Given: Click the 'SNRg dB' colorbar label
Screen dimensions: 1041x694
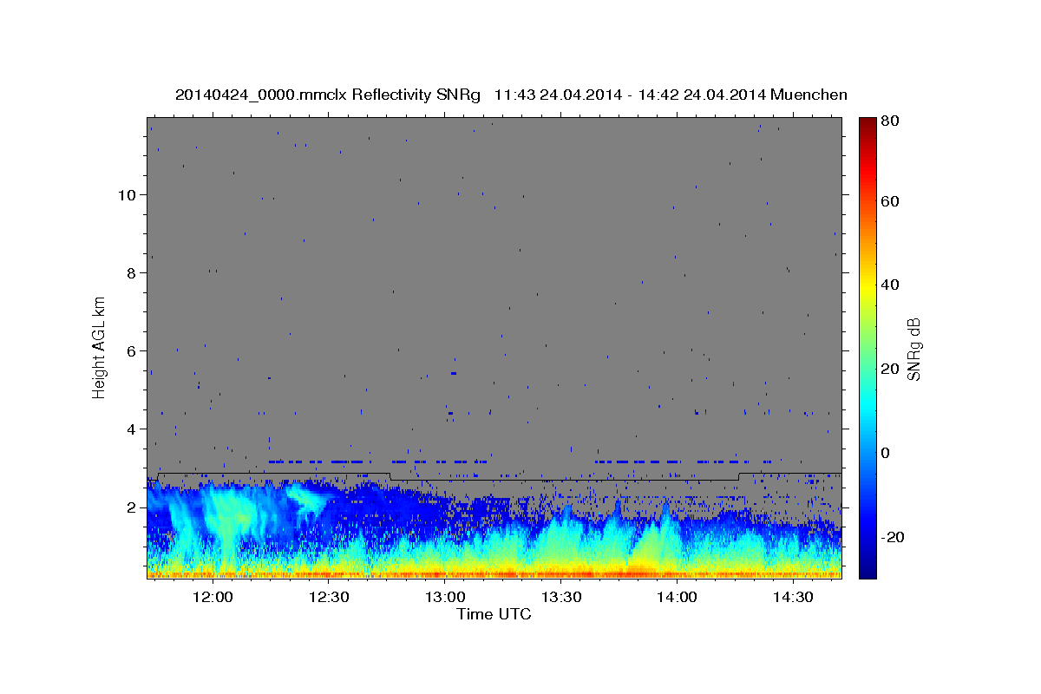Looking at the screenshot, I should [913, 350].
